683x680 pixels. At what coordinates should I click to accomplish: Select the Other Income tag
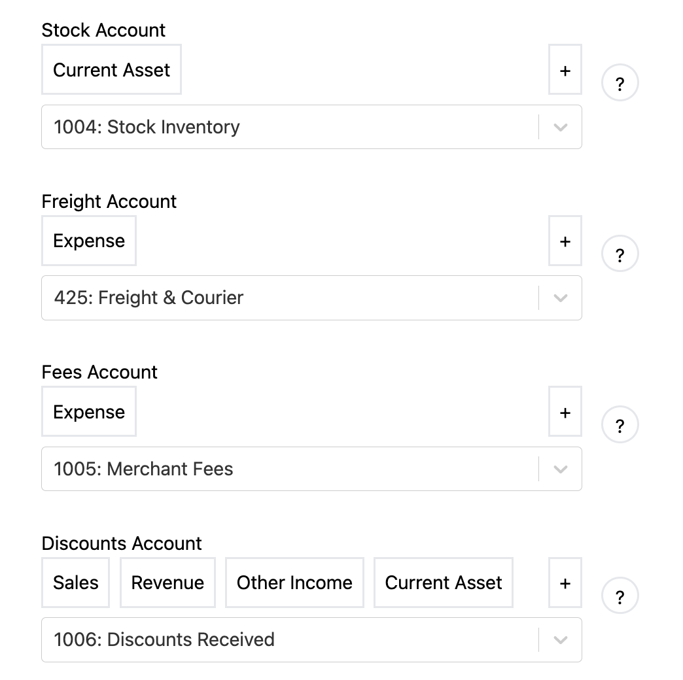pos(294,583)
